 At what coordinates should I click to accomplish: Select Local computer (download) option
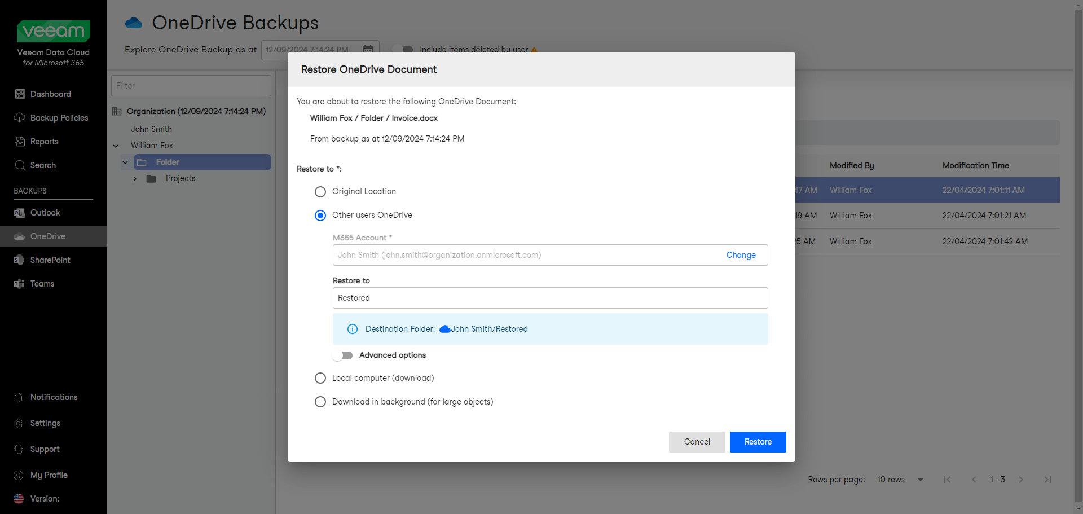click(320, 378)
